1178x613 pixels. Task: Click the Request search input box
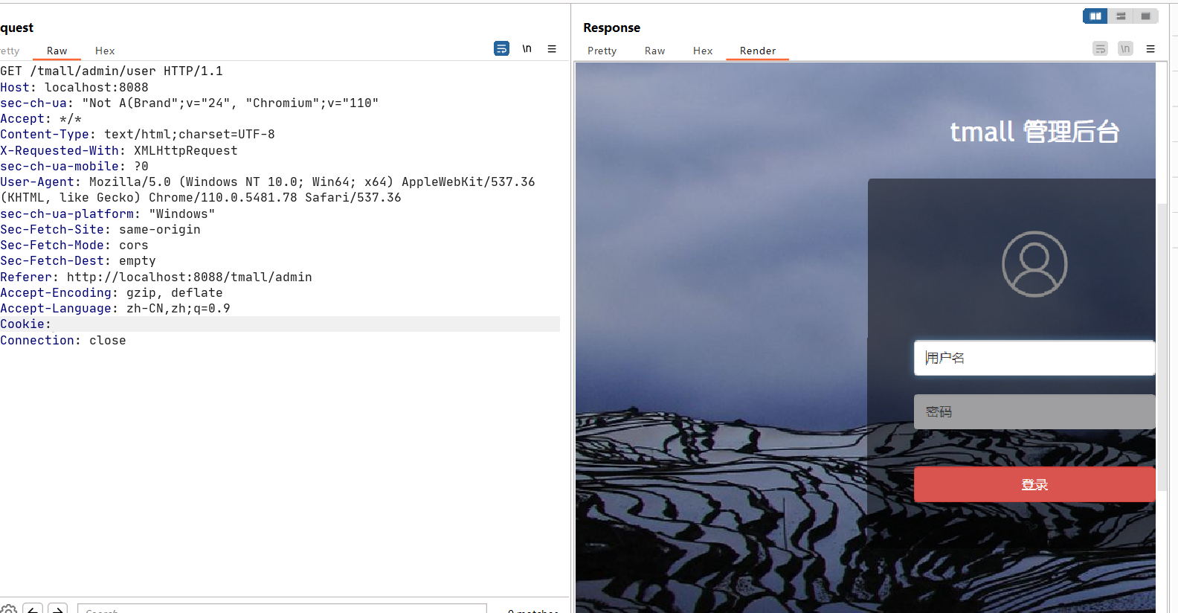tap(282, 609)
